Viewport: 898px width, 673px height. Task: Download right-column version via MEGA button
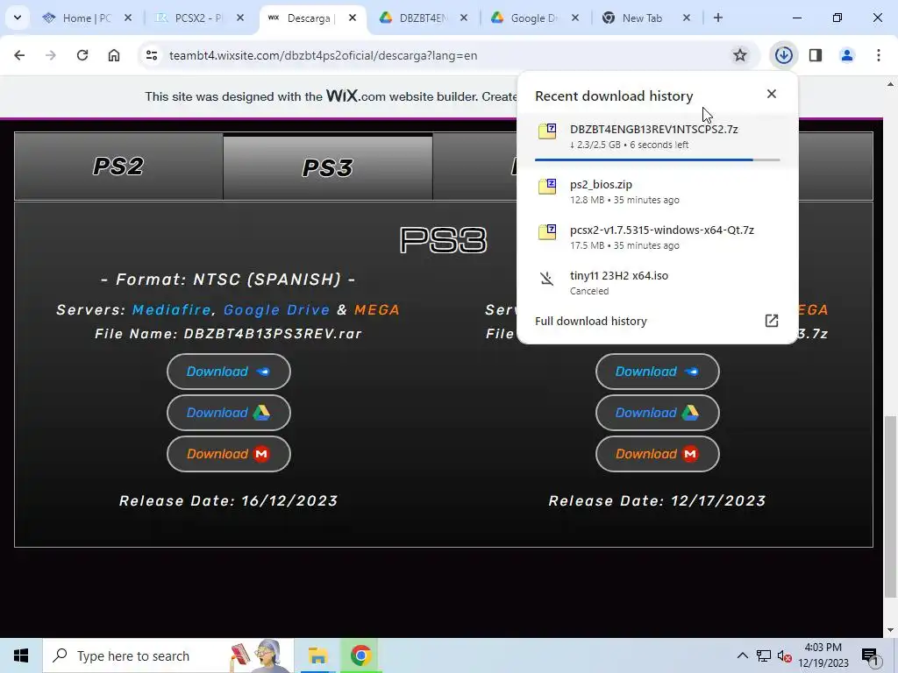pos(658,454)
